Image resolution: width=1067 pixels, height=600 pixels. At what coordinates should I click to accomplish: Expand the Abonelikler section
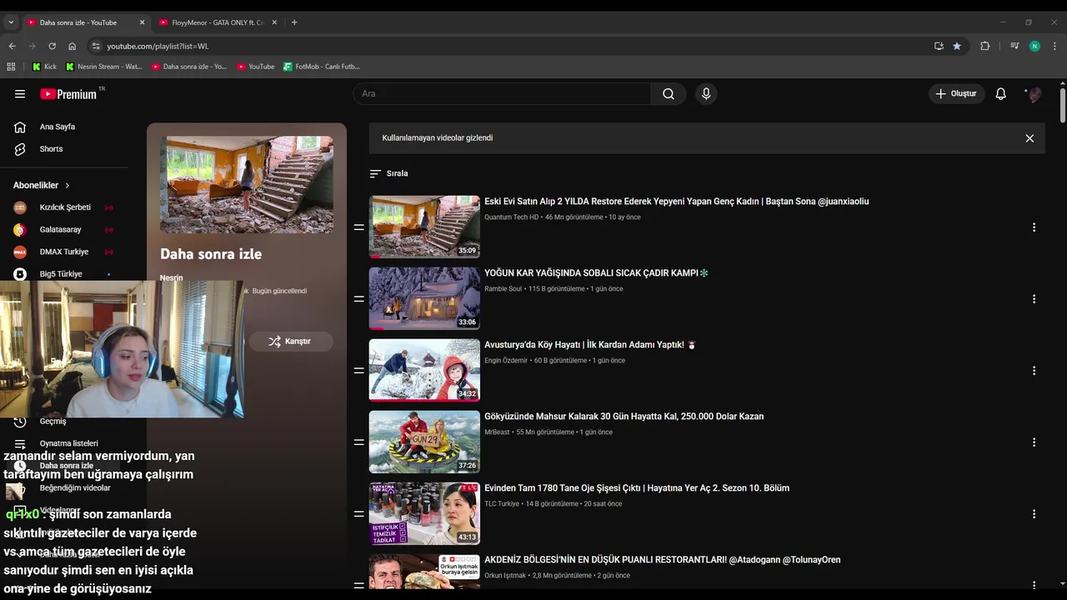pyautogui.click(x=42, y=185)
